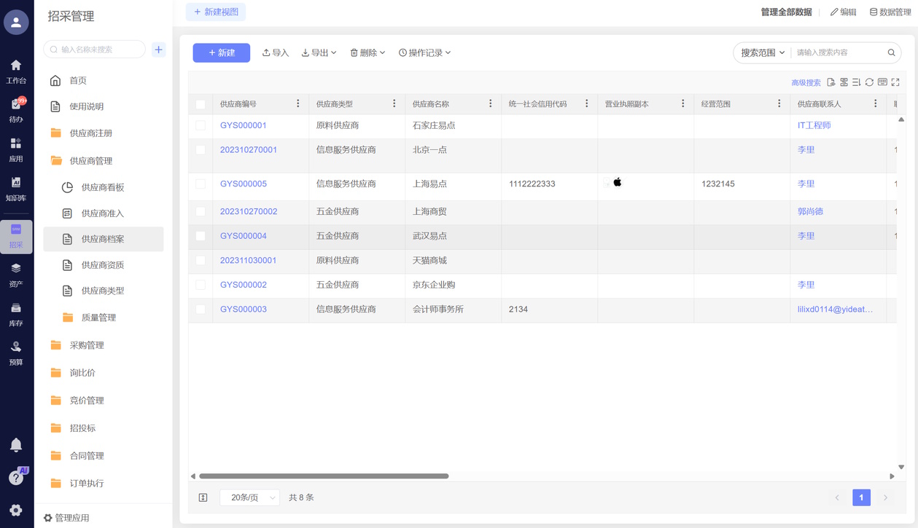
Task: Click the blue 新建 button
Action: coord(221,52)
